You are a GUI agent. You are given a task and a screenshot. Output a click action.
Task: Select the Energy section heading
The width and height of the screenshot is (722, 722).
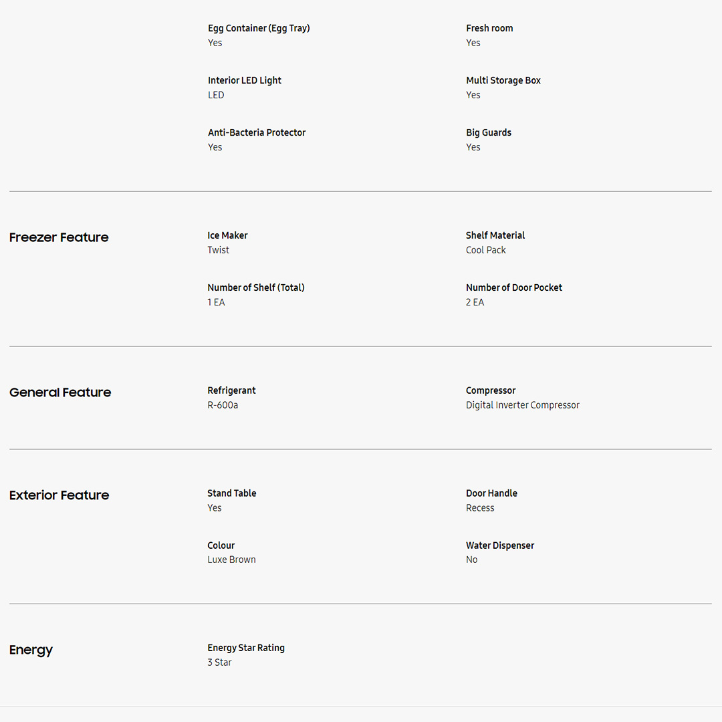click(31, 650)
